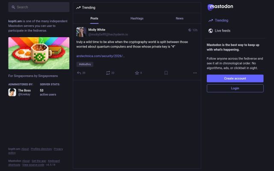The height and width of the screenshot is (171, 274).
Task: Open the arstechnica.com link in the post
Action: (x=101, y=56)
